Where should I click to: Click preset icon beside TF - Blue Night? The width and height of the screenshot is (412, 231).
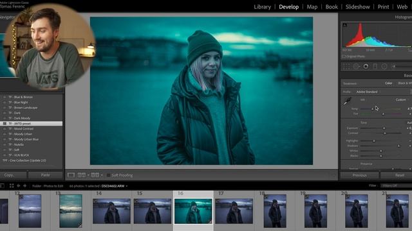click(x=5, y=103)
